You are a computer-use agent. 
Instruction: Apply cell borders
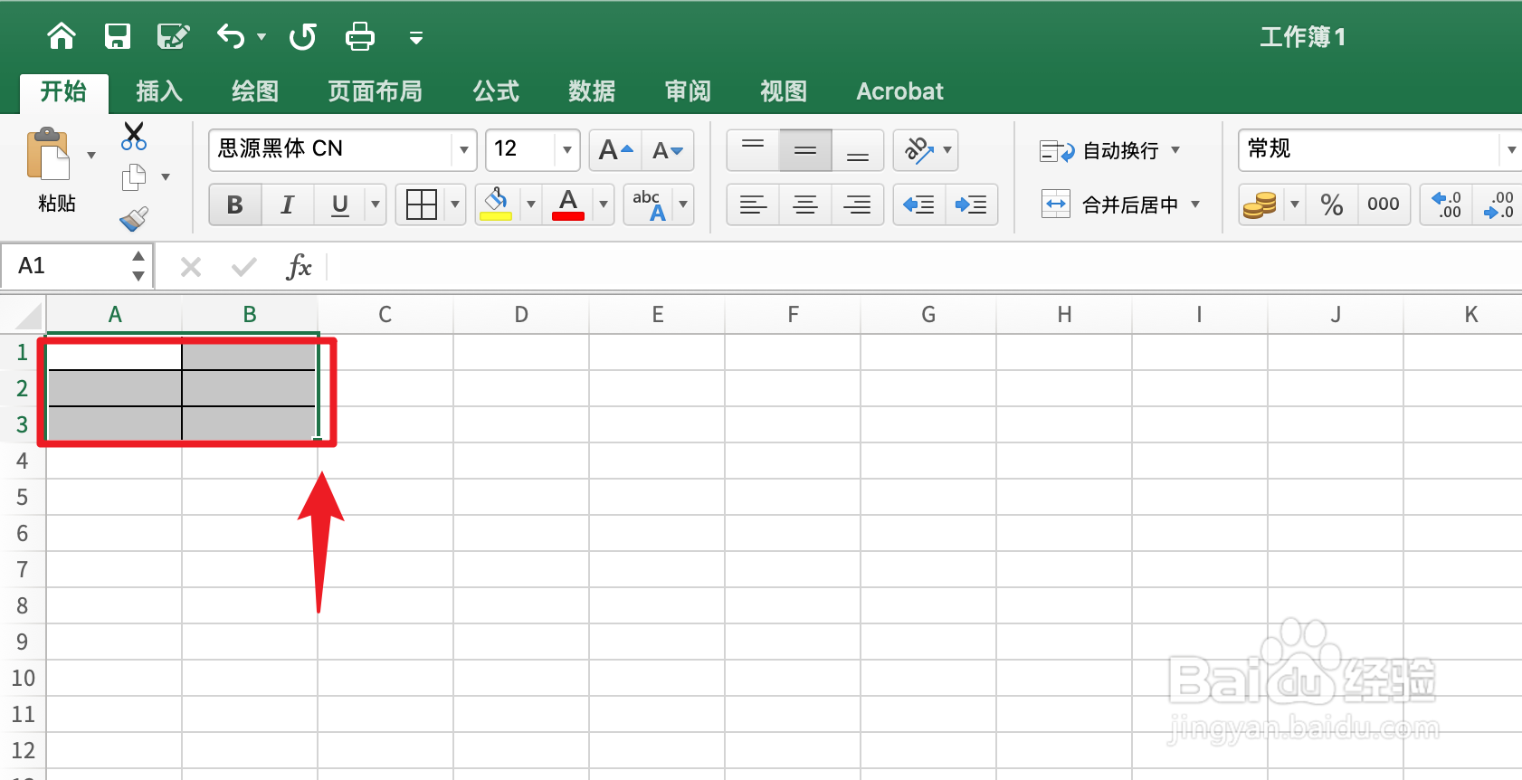(x=422, y=205)
